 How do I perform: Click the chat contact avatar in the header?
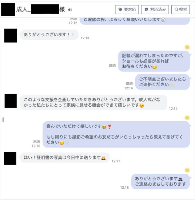coord(8,9)
